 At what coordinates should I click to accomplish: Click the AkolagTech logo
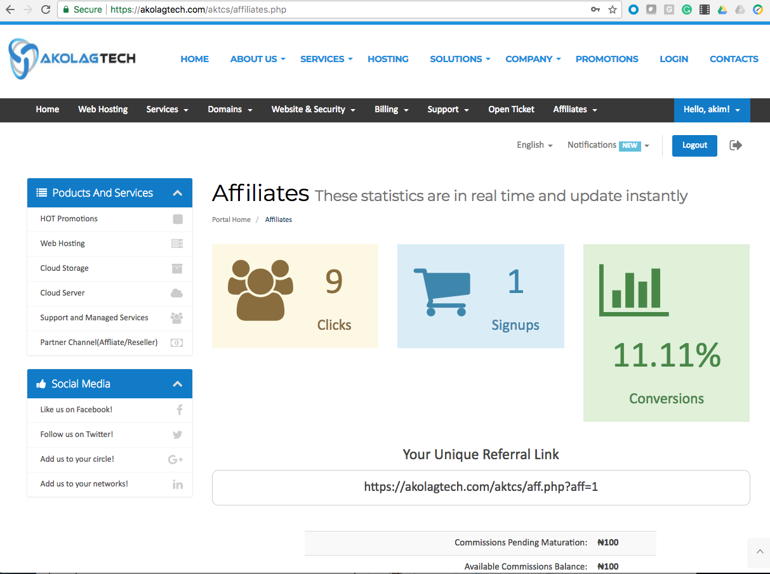(72, 59)
